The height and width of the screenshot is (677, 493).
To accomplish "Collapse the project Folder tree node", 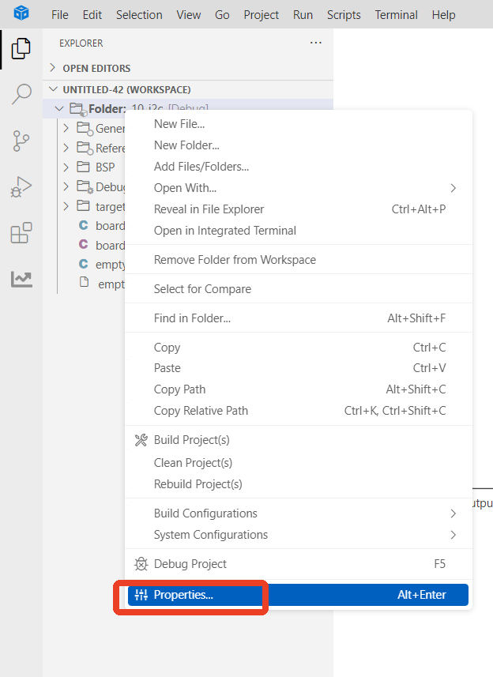I will (x=59, y=109).
